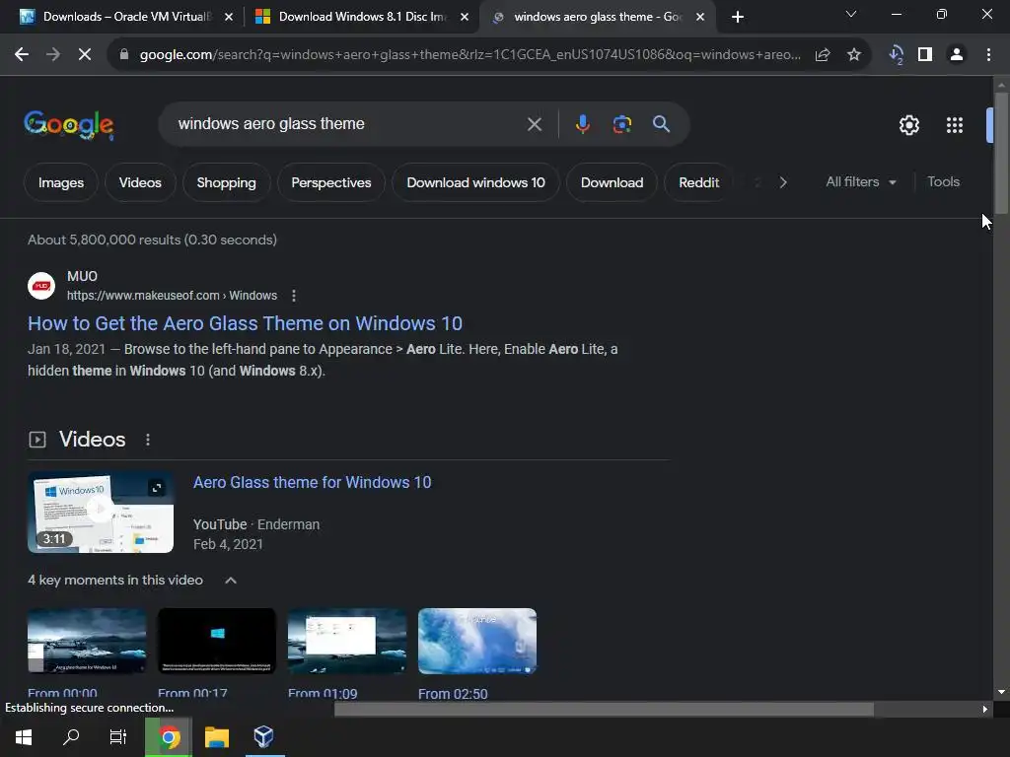The image size is (1010, 757).
Task: Open Videos section options menu
Action: pyautogui.click(x=148, y=440)
